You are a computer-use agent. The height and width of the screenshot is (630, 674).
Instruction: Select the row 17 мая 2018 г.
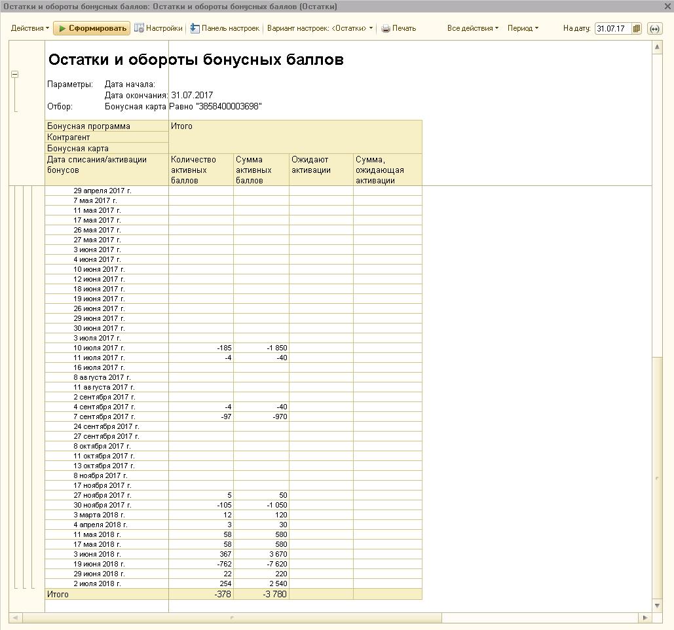click(x=233, y=545)
